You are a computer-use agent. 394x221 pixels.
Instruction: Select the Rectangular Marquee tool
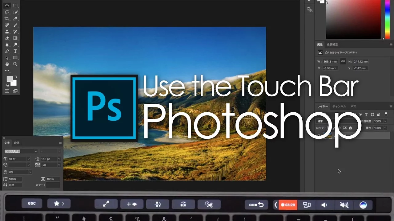[x=15, y=6]
